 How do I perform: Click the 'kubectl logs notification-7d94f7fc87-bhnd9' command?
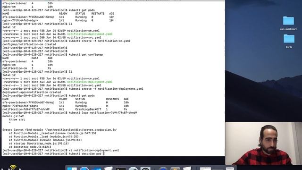click(103, 112)
